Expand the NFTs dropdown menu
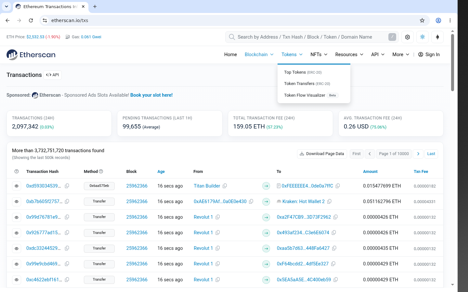The image size is (468, 292). tap(319, 55)
